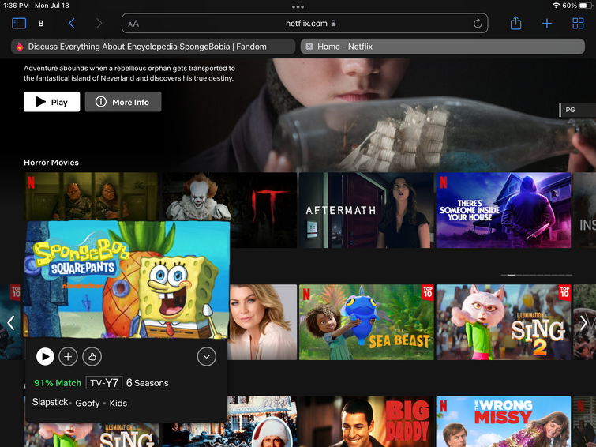
Task: Open More Info for featured title
Action: pos(123,102)
